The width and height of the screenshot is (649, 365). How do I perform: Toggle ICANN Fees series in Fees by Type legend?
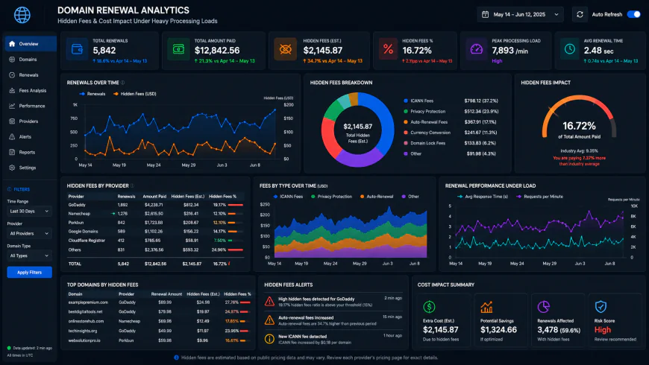(x=288, y=197)
